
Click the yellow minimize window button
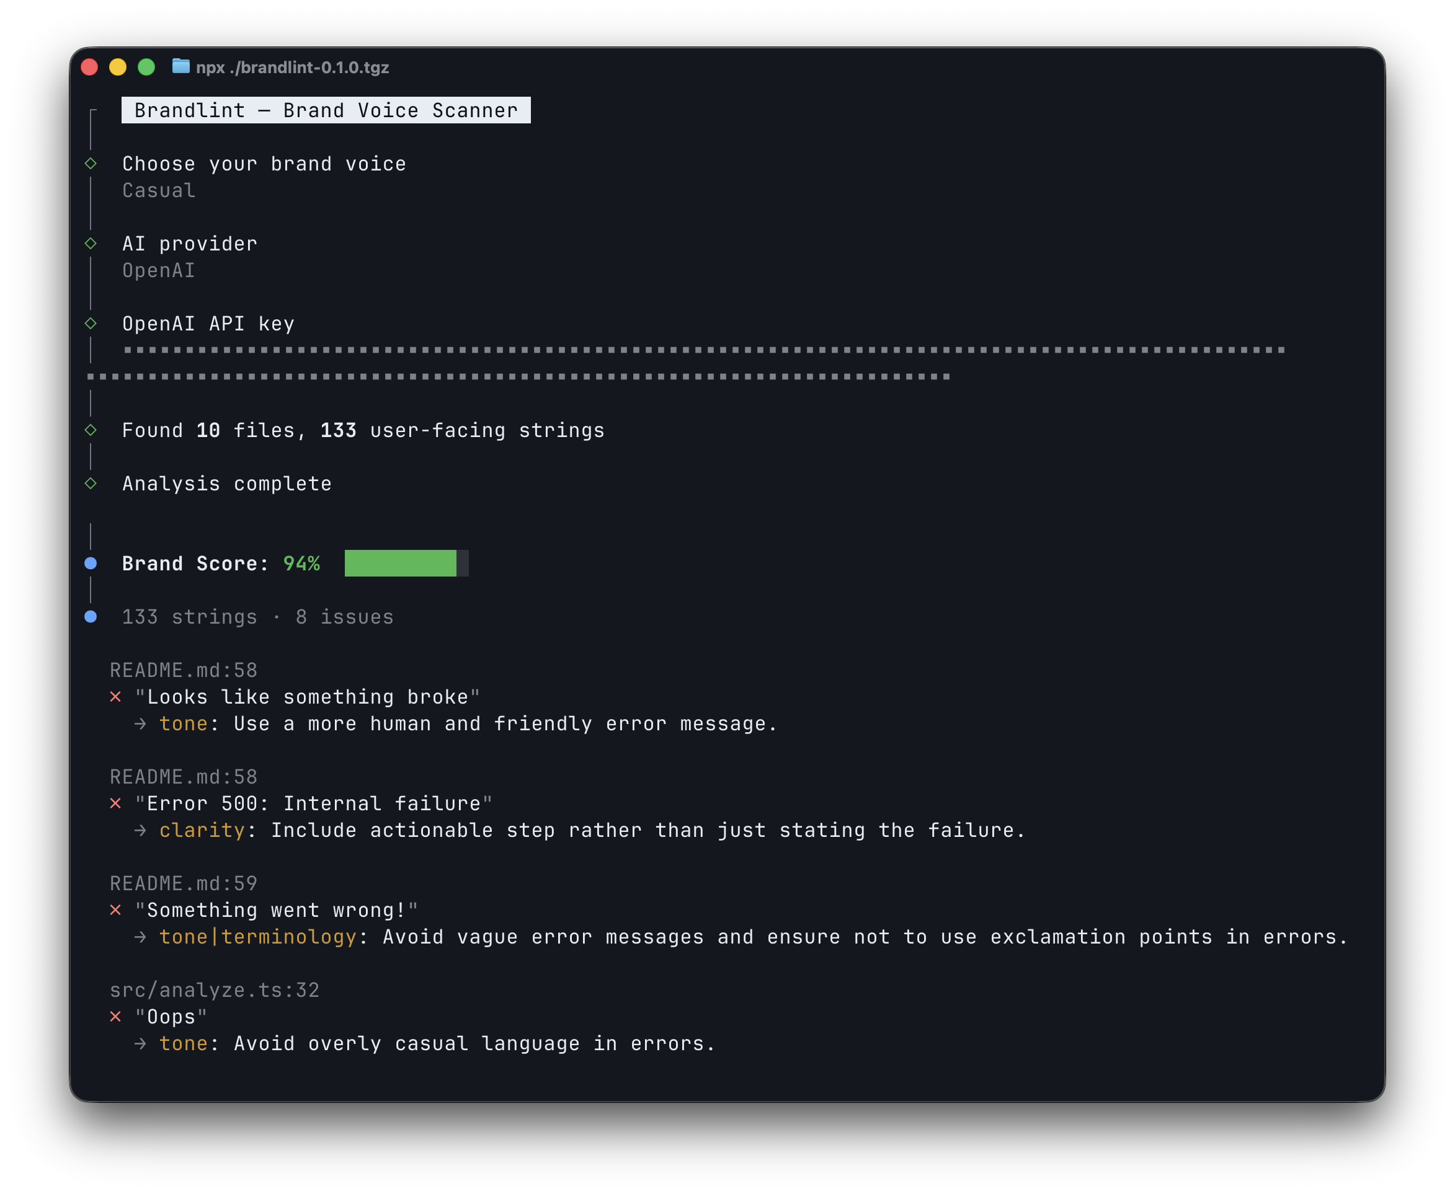(118, 67)
